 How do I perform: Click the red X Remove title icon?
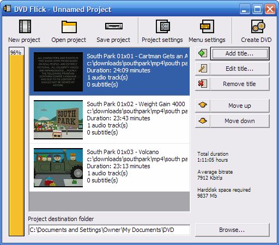(x=202, y=84)
